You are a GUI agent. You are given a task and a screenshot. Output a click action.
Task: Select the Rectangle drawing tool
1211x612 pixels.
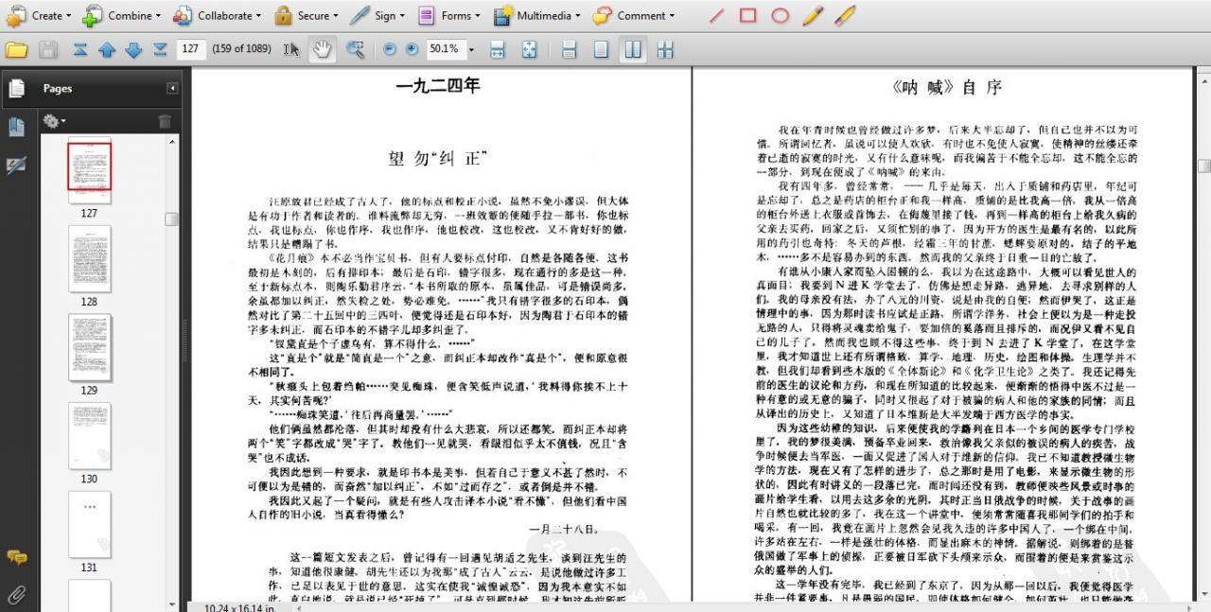[748, 15]
